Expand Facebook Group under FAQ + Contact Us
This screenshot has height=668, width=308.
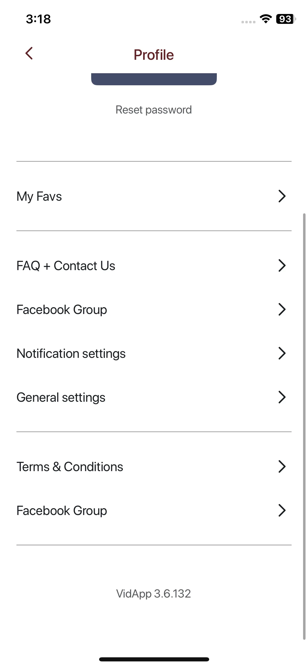click(x=282, y=309)
